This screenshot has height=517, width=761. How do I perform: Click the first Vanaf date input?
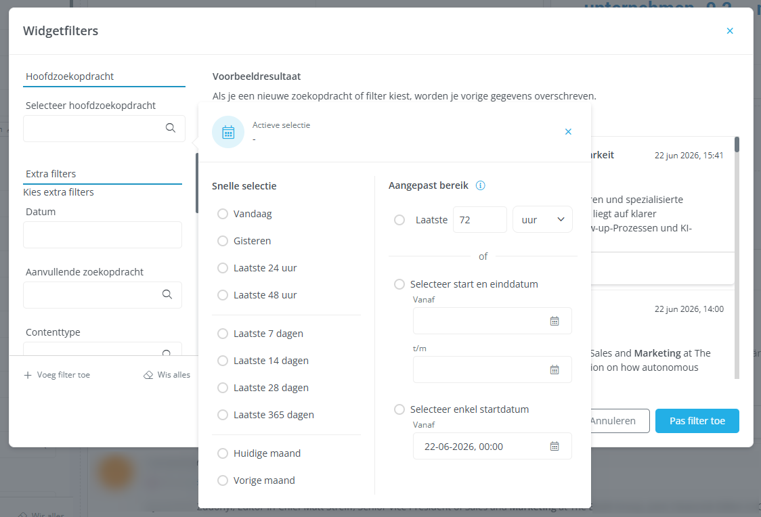pyautogui.click(x=492, y=321)
